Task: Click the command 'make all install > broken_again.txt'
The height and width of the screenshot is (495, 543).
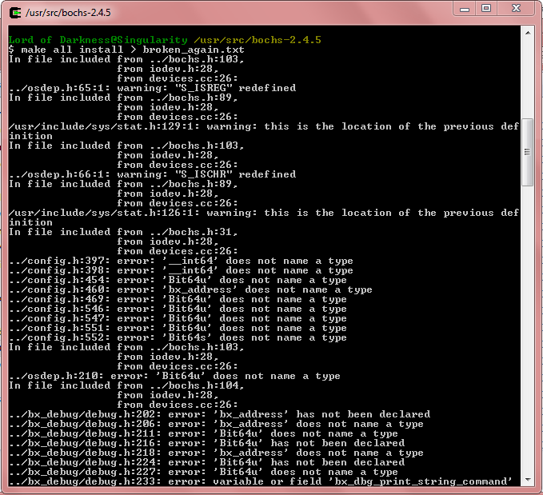Action: [133, 50]
